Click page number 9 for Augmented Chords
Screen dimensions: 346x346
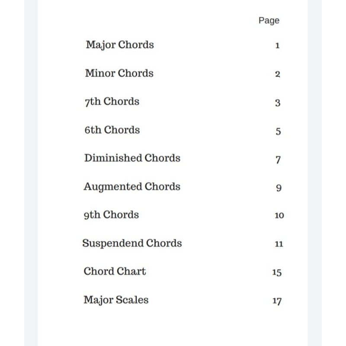point(279,188)
